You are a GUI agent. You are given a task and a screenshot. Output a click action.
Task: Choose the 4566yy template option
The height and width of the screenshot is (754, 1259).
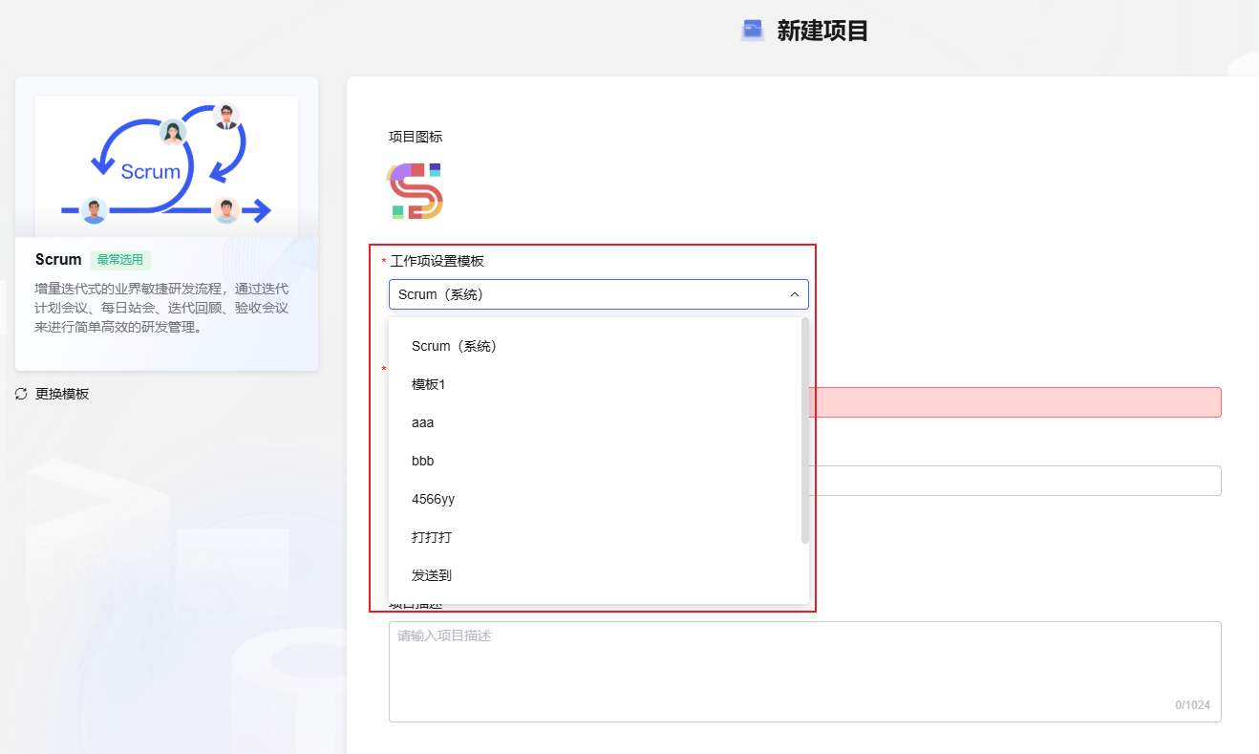[x=433, y=499]
